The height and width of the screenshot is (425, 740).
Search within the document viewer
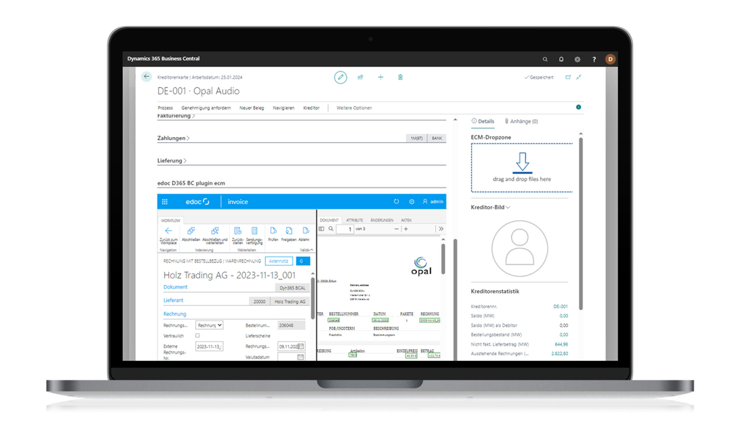tap(331, 229)
